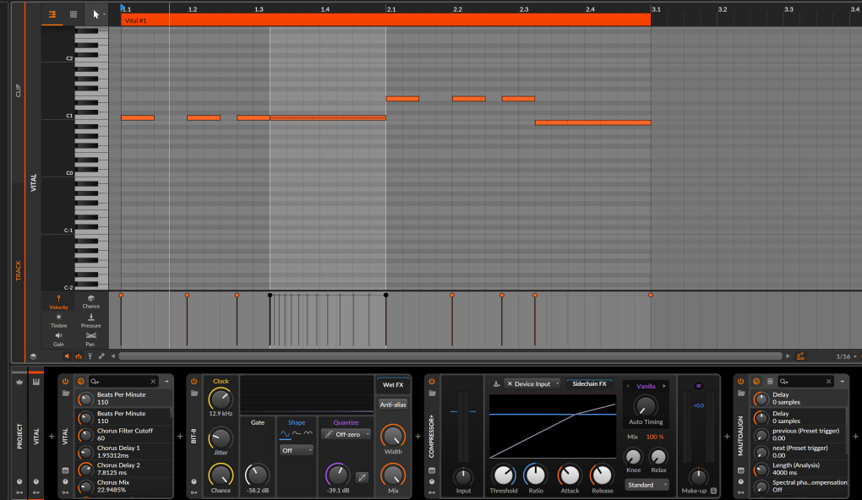Image resolution: width=862 pixels, height=500 pixels.
Task: Click the Vital Chorus Mix knob
Action: [x=85, y=486]
